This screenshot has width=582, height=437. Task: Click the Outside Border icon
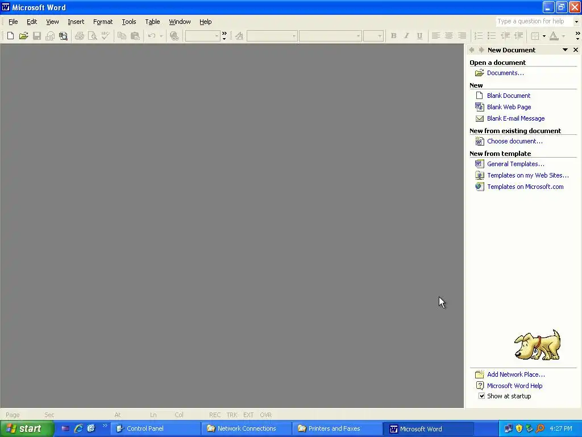tap(535, 36)
